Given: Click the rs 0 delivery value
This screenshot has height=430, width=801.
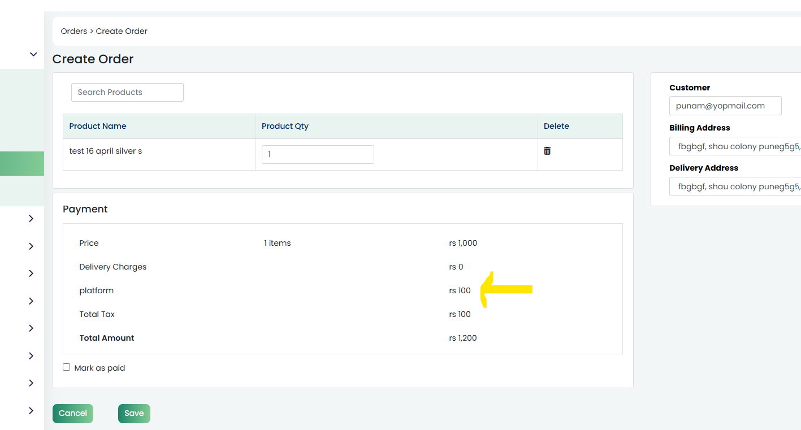Looking at the screenshot, I should click(456, 267).
